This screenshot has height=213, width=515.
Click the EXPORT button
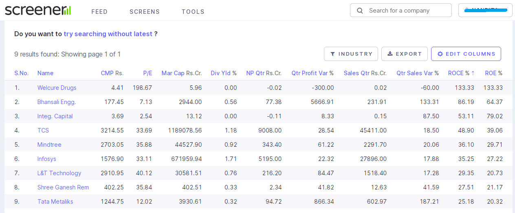pyautogui.click(x=405, y=54)
